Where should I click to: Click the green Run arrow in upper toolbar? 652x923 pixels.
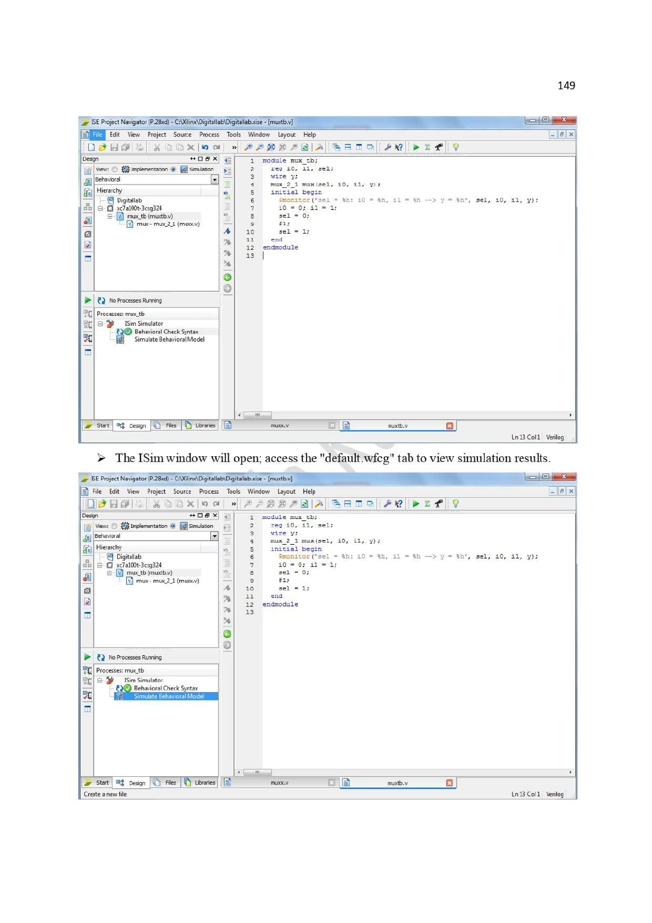pos(416,147)
